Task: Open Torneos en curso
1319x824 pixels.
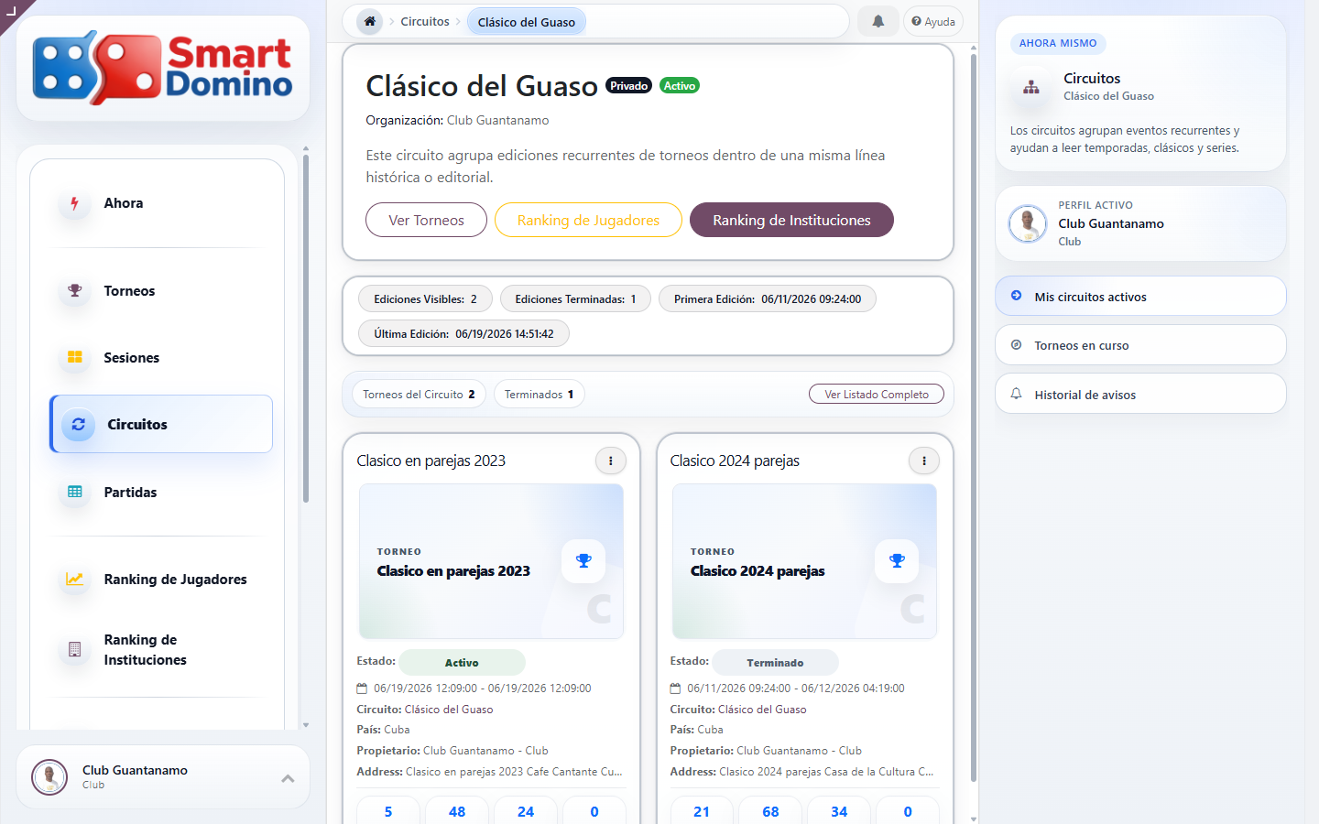Action: click(1140, 345)
